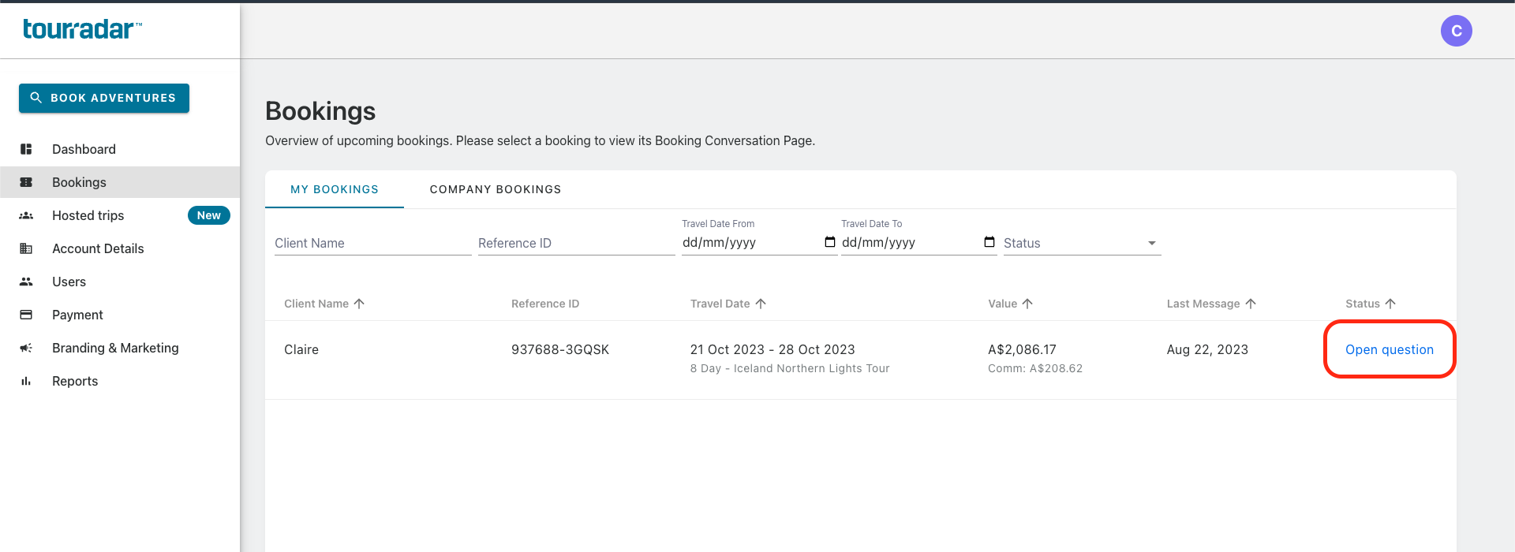
Task: Open the Travel Date From calendar picker
Action: (x=829, y=242)
